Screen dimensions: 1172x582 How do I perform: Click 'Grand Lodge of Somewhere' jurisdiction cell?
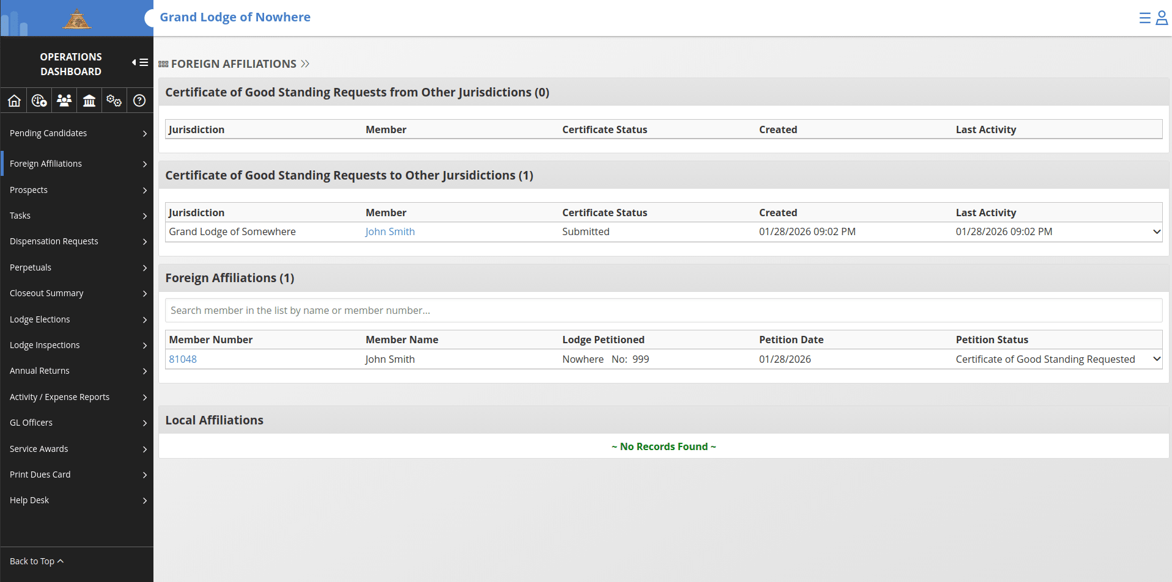(x=232, y=231)
